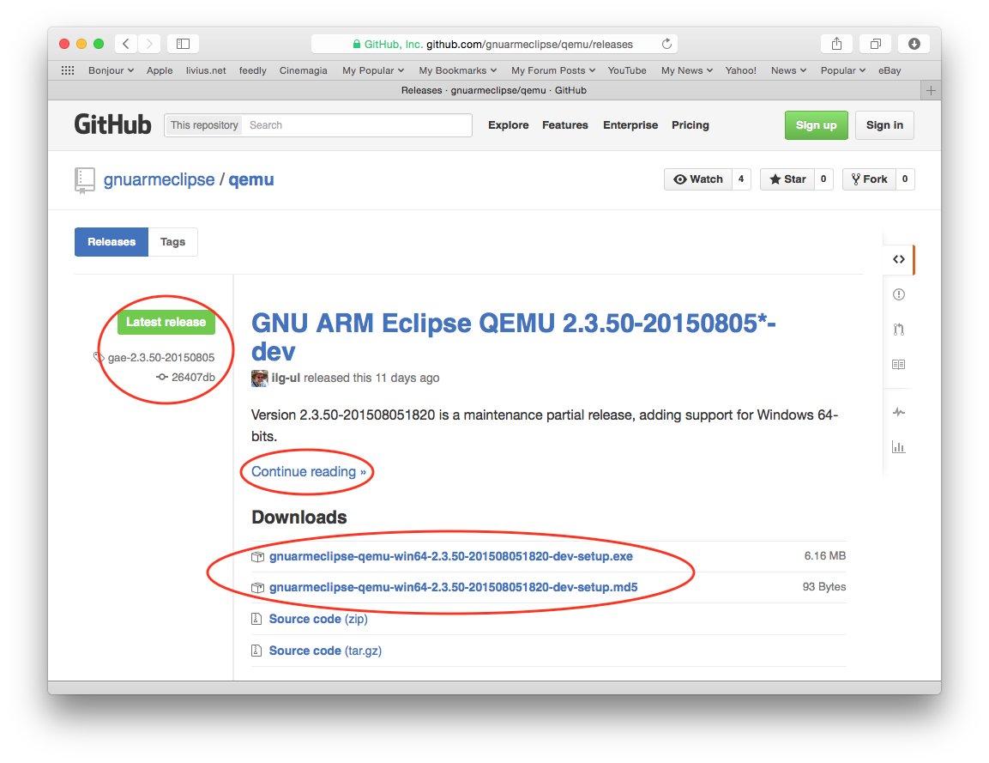Click the Continue reading link

coord(309,471)
